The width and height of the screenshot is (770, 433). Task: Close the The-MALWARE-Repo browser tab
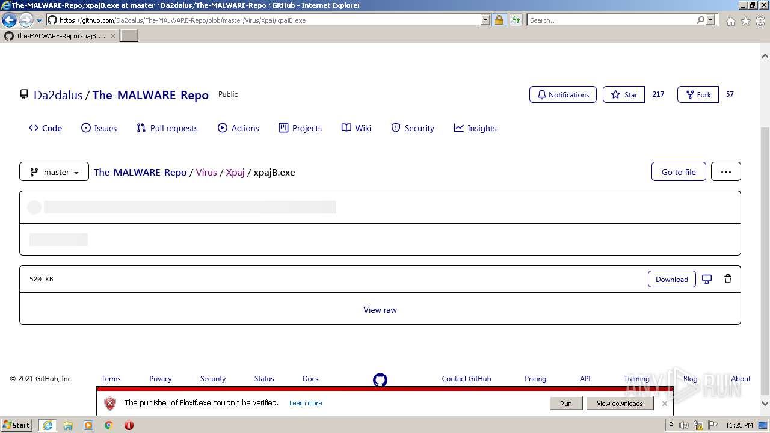112,36
